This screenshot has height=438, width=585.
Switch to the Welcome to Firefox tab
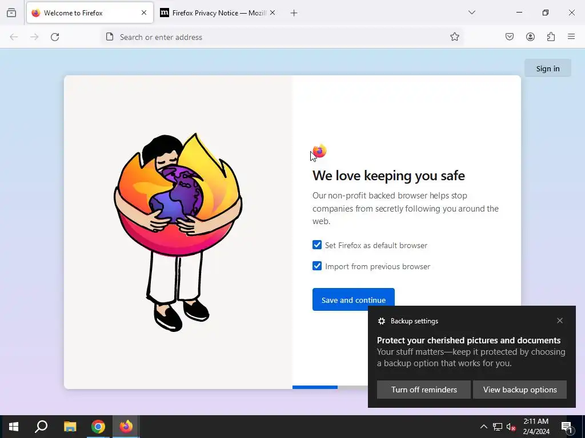(90, 13)
